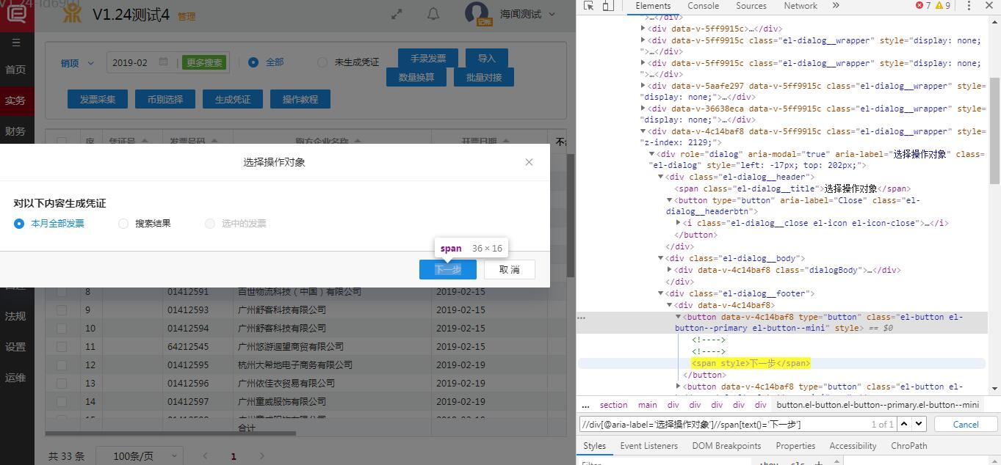This screenshot has width=1001, height=465.
Task: Cancel the DevTools element search
Action: click(966, 424)
